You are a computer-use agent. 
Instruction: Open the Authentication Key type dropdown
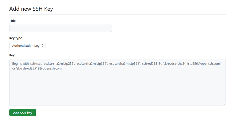(x=27, y=45)
